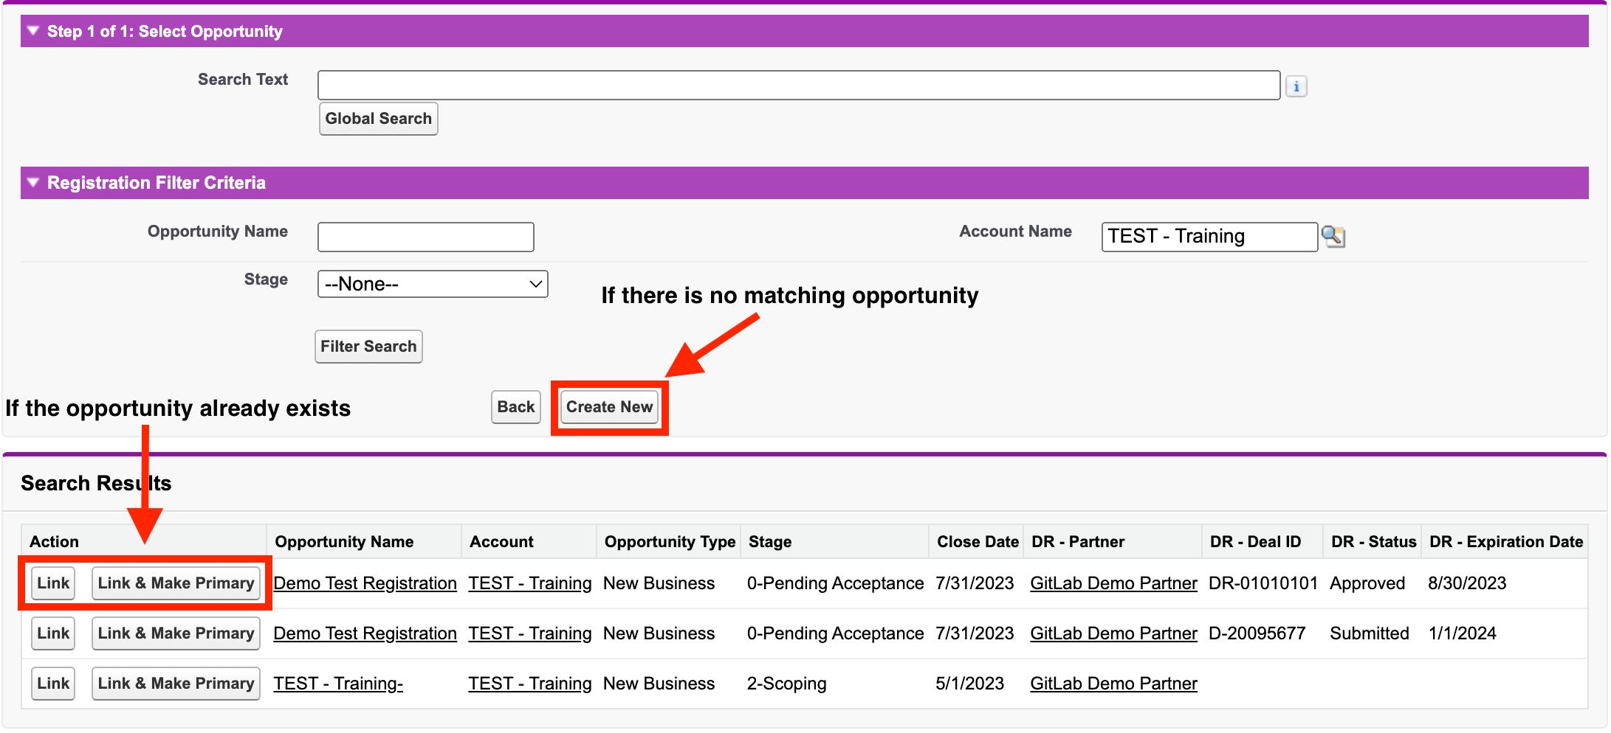Open TEST - Training account in last row
This screenshot has height=733, width=1611.
pos(529,684)
